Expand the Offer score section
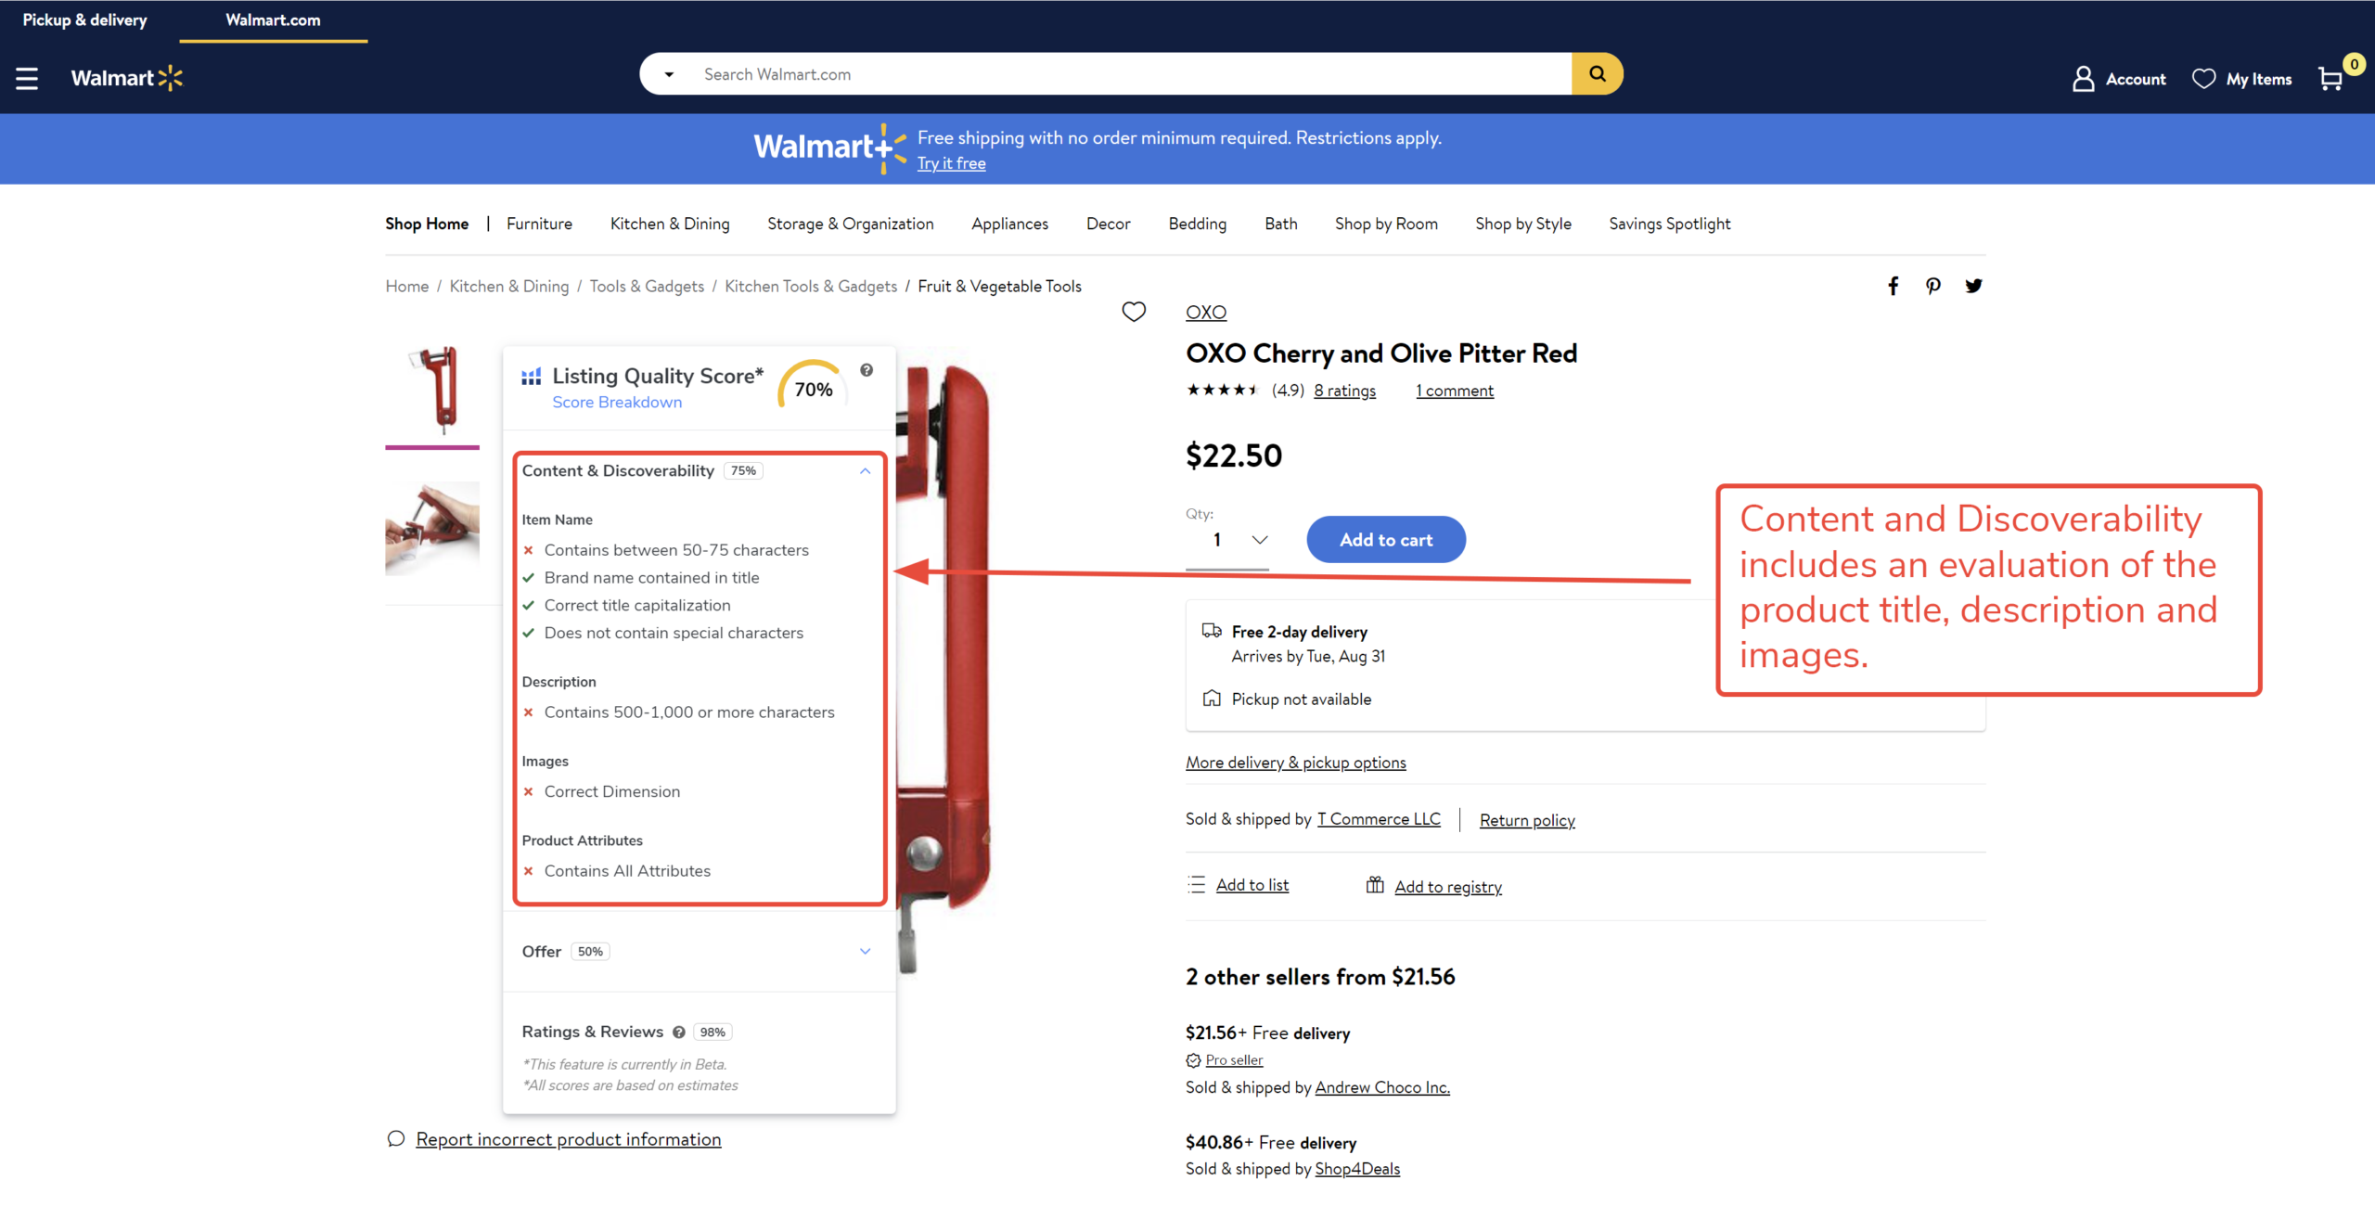This screenshot has height=1206, width=2375. click(865, 951)
